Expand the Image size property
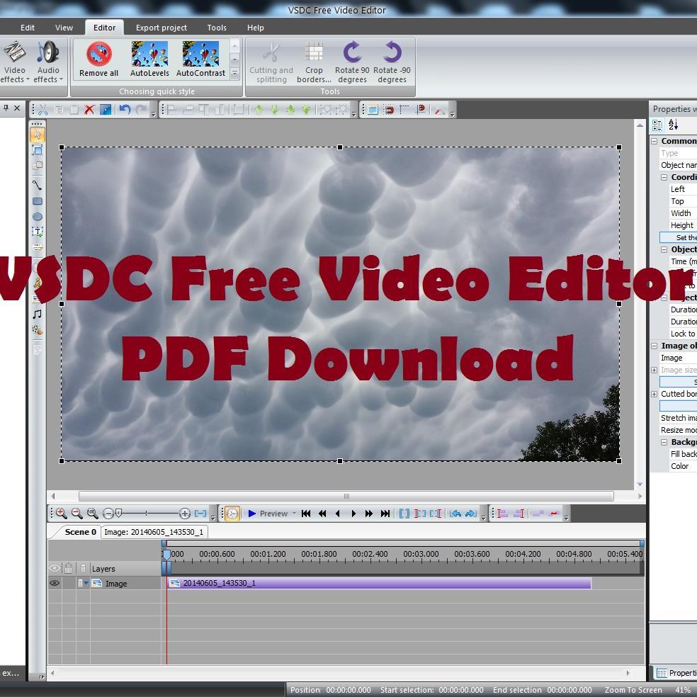This screenshot has height=697, width=697. (654, 370)
